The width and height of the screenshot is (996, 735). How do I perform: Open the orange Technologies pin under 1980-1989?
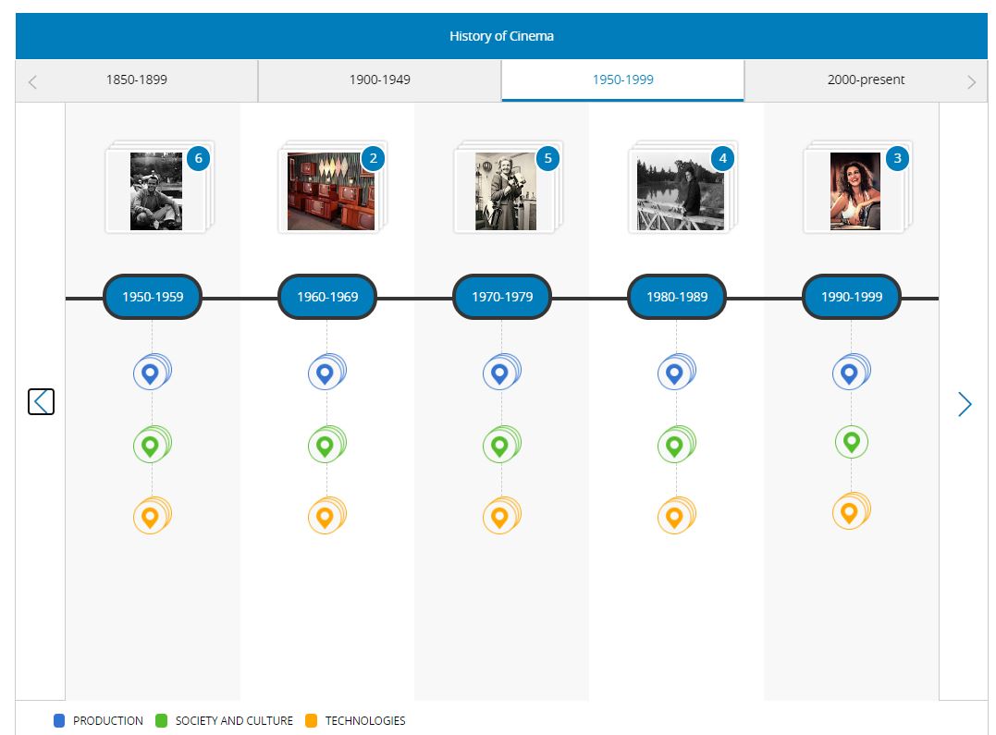pyautogui.click(x=676, y=515)
